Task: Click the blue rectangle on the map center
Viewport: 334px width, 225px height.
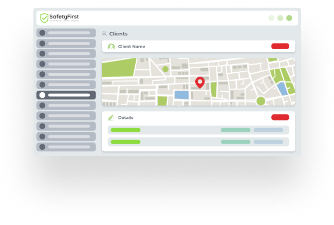Action: 181,95
